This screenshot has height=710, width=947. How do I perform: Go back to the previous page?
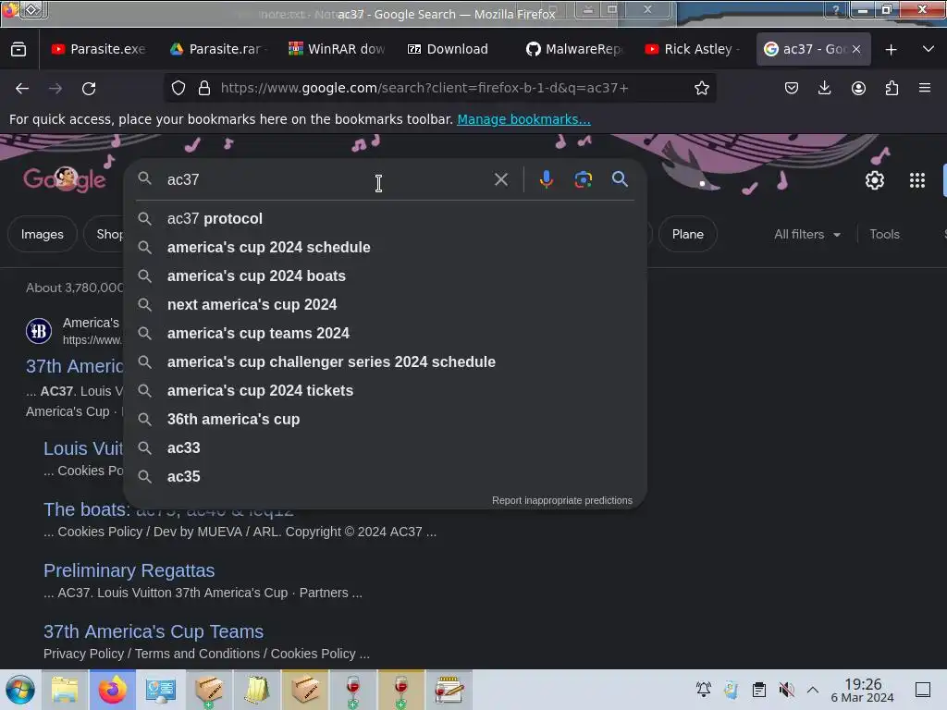click(x=22, y=88)
